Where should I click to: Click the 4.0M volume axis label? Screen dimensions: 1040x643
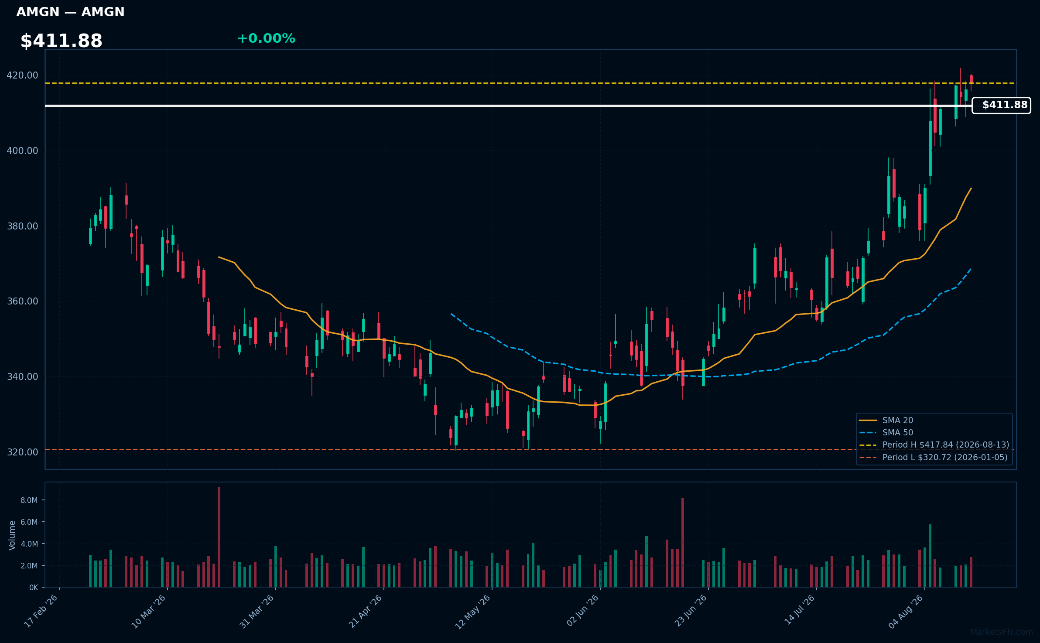point(29,544)
